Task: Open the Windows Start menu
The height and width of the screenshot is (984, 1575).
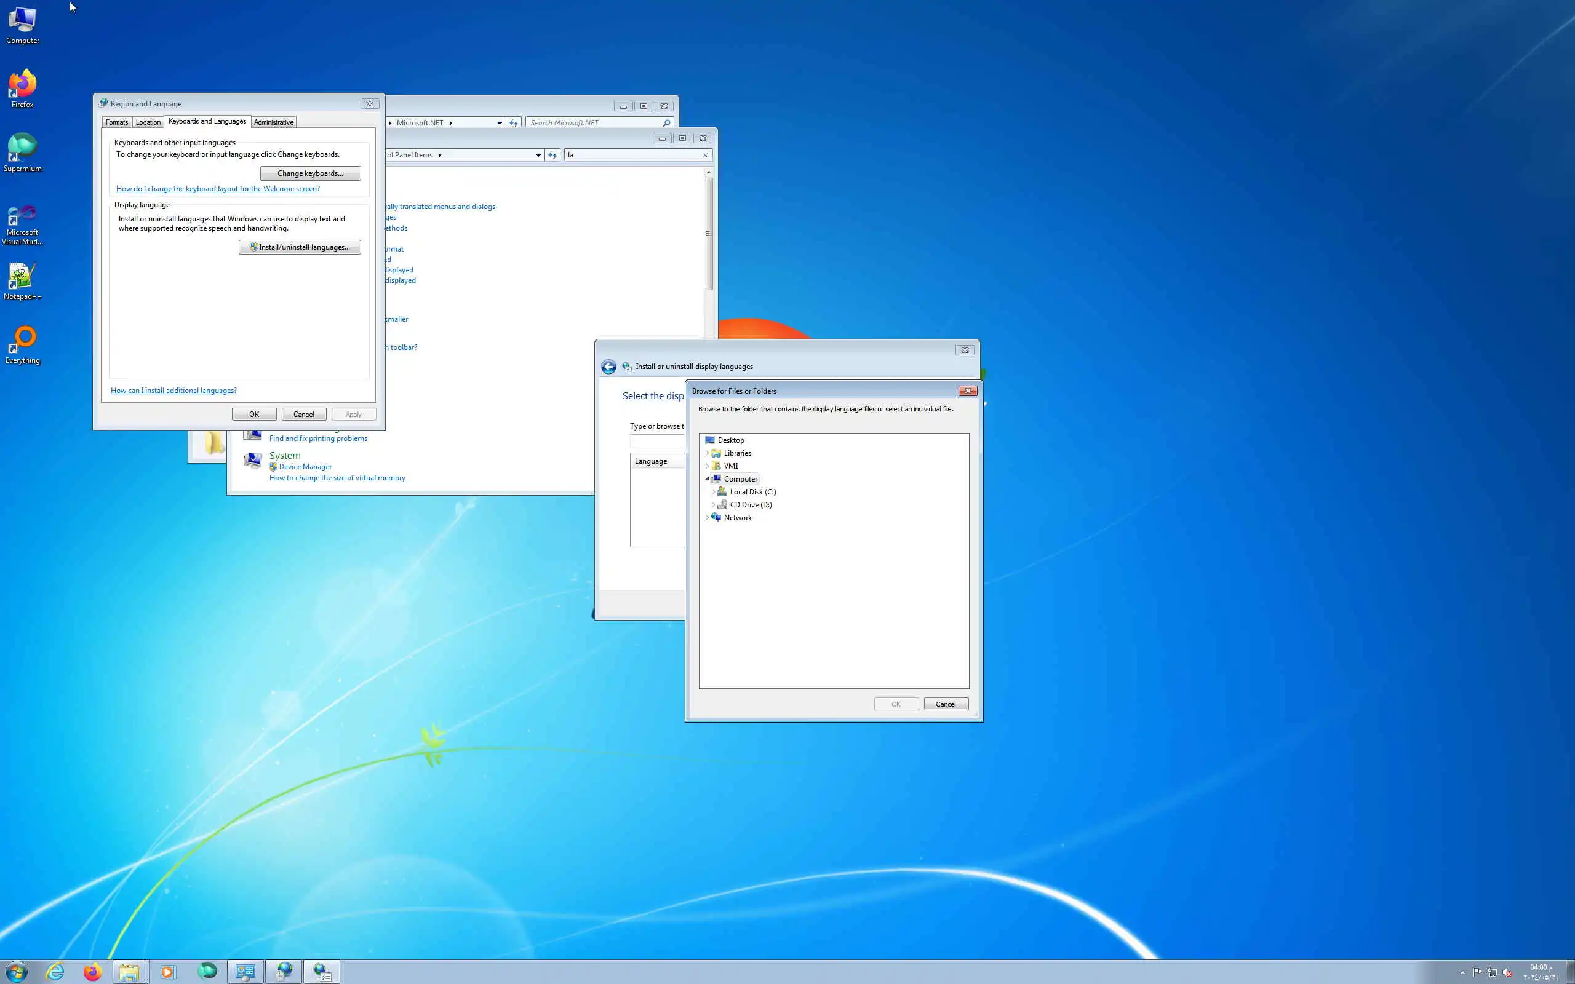Action: (x=16, y=972)
